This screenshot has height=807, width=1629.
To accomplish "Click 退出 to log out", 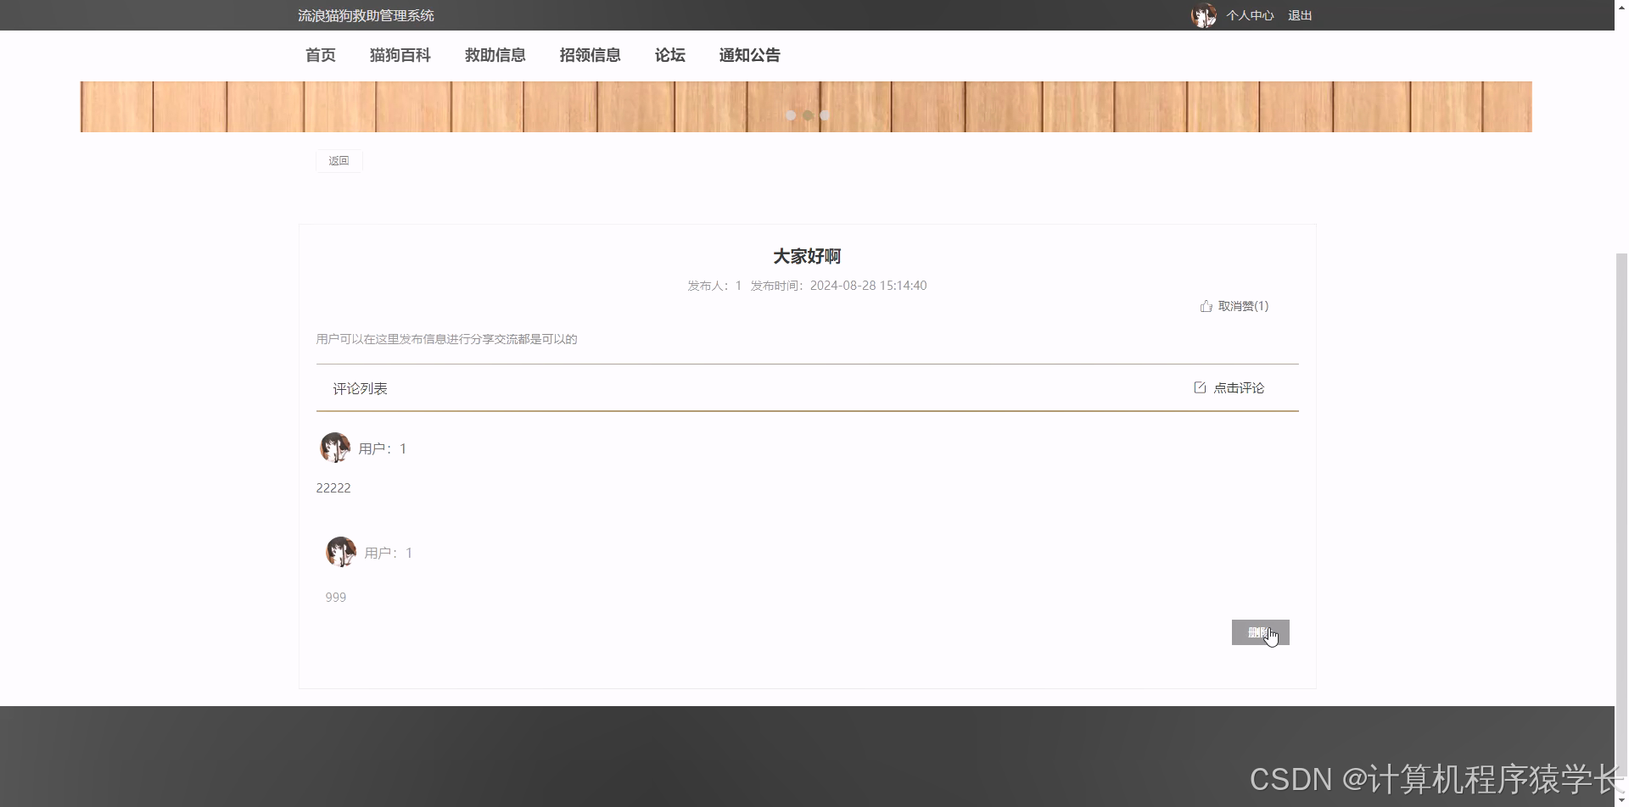I will 1300,14.
